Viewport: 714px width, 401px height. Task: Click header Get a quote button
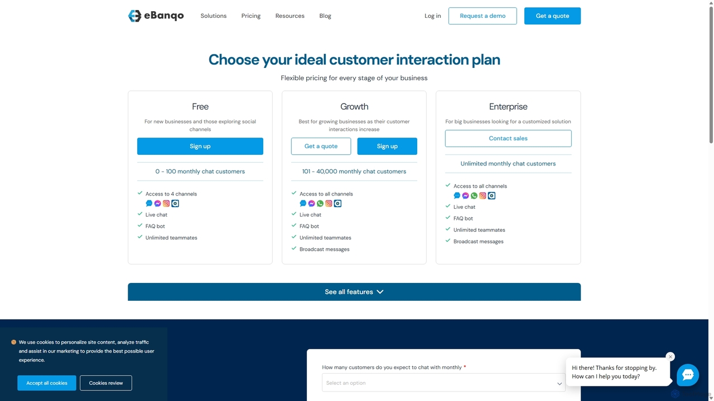(x=552, y=16)
